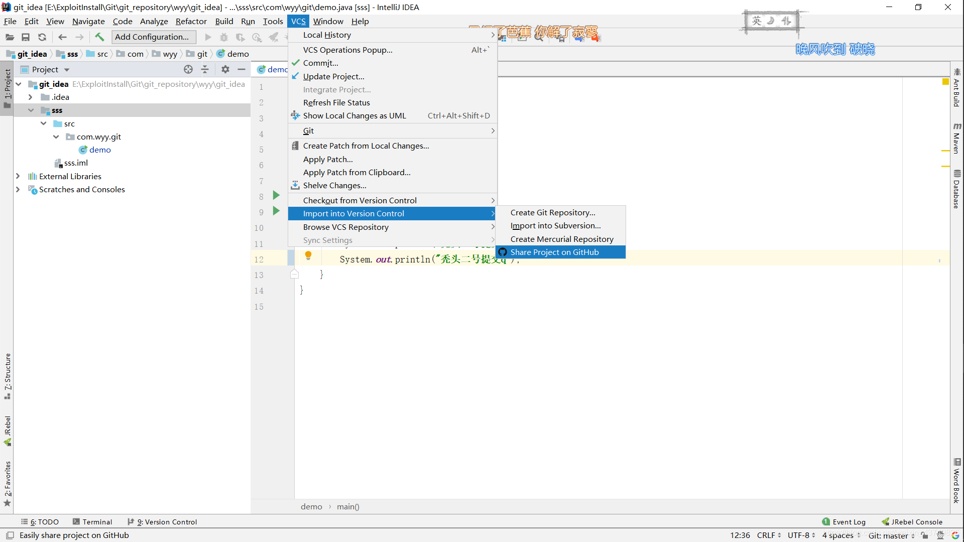Select Share Project on GitHub
Screen dimensions: 964x542
click(x=554, y=252)
